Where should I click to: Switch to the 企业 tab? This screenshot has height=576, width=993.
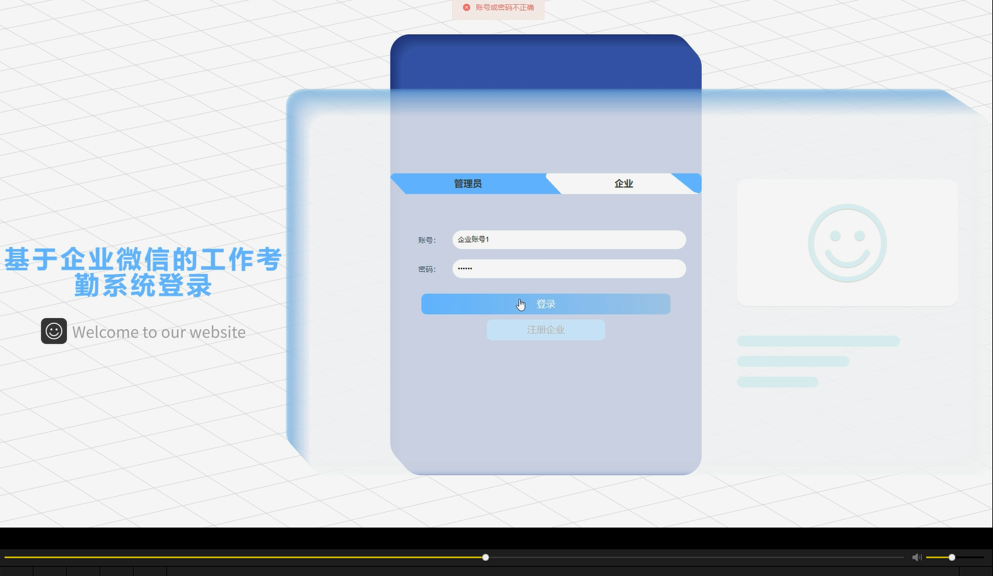[623, 183]
